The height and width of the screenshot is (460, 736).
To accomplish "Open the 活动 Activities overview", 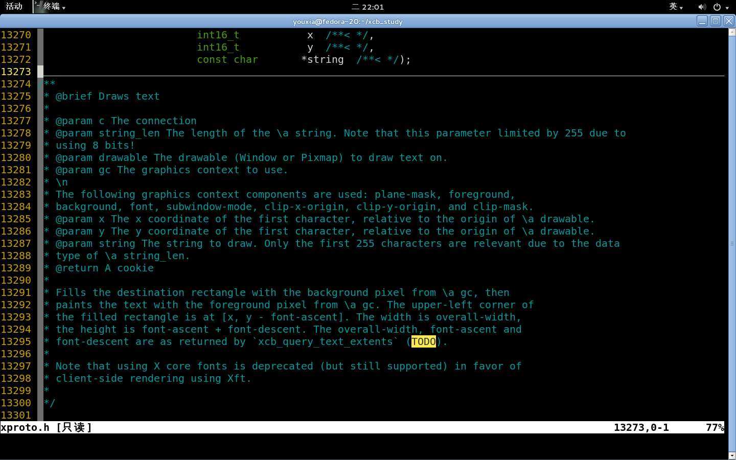I will (x=14, y=7).
